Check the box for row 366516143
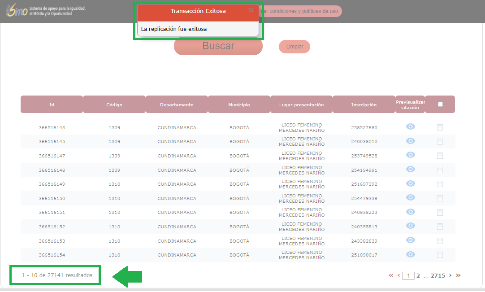This screenshot has height=292, width=485. 440,127
